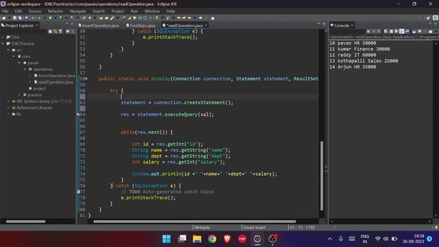Expand the lib folder node
Image resolution: width=439 pixels, height=247 pixels.
(x=8, y=114)
